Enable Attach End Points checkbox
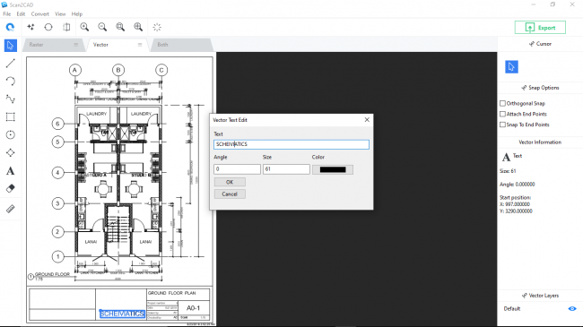This screenshot has height=327, width=583. point(502,114)
